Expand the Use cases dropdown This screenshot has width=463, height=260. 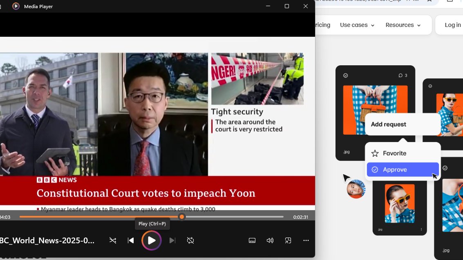(x=356, y=25)
